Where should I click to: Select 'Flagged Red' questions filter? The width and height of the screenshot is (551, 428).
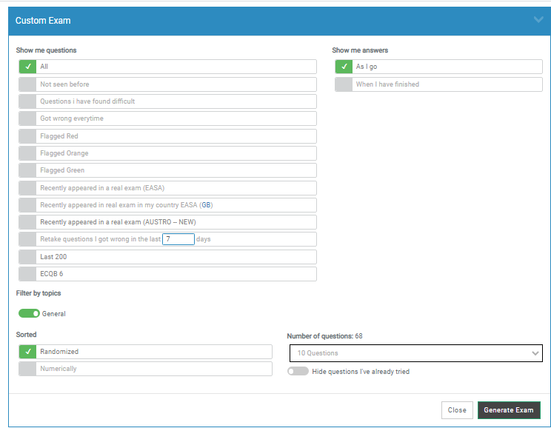click(x=28, y=136)
